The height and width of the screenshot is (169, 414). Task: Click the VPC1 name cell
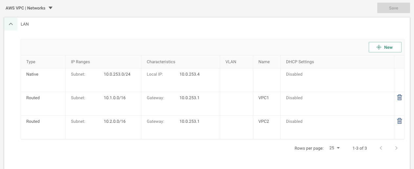(264, 98)
